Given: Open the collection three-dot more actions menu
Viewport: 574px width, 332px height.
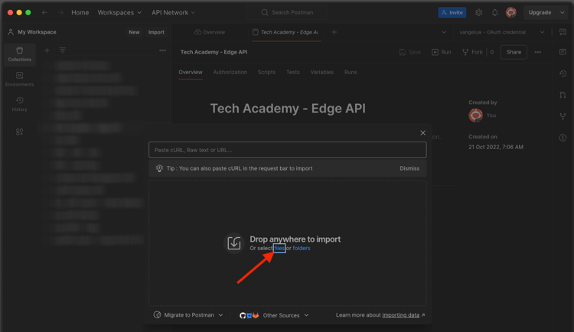Looking at the screenshot, I should [537, 52].
